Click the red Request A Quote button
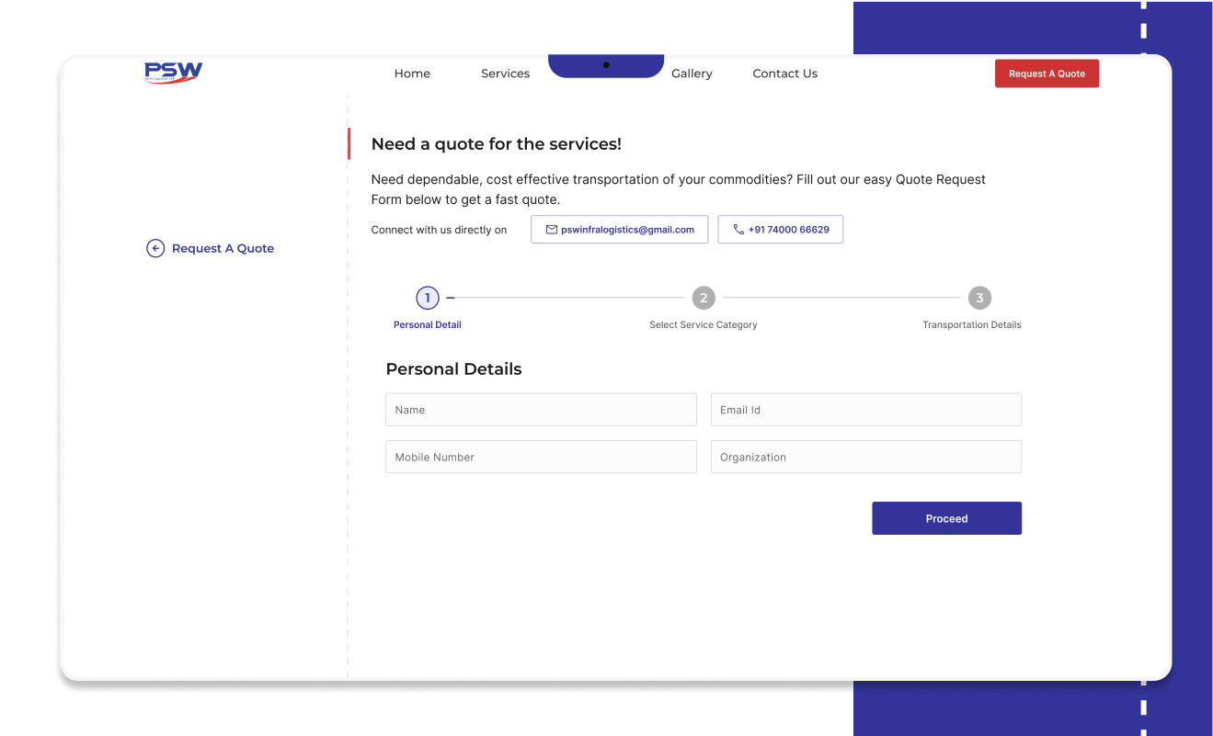The width and height of the screenshot is (1213, 736). click(x=1047, y=74)
